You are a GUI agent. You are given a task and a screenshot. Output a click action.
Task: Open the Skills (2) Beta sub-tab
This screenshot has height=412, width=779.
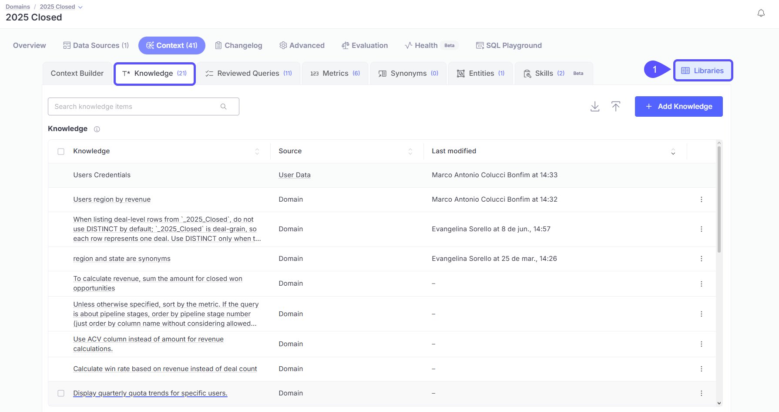554,73
